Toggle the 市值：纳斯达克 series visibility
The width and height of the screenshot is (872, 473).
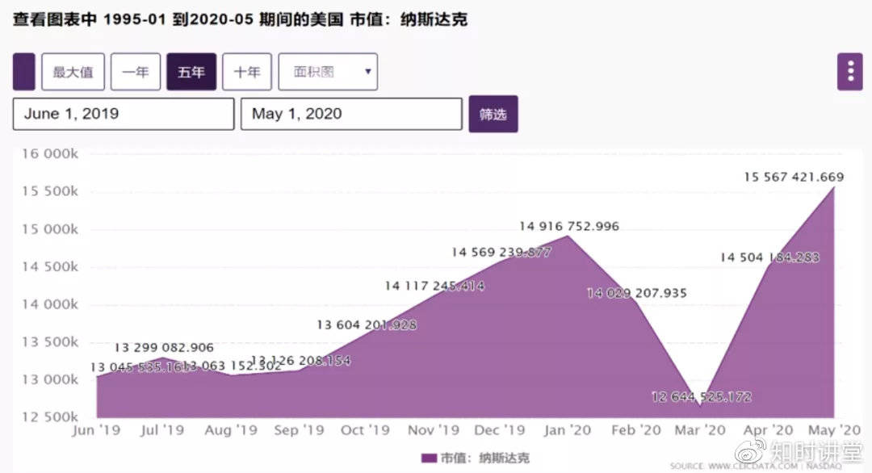(482, 457)
